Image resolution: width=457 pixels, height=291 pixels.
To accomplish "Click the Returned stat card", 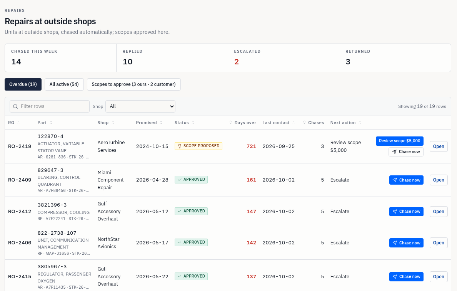I will [395, 58].
